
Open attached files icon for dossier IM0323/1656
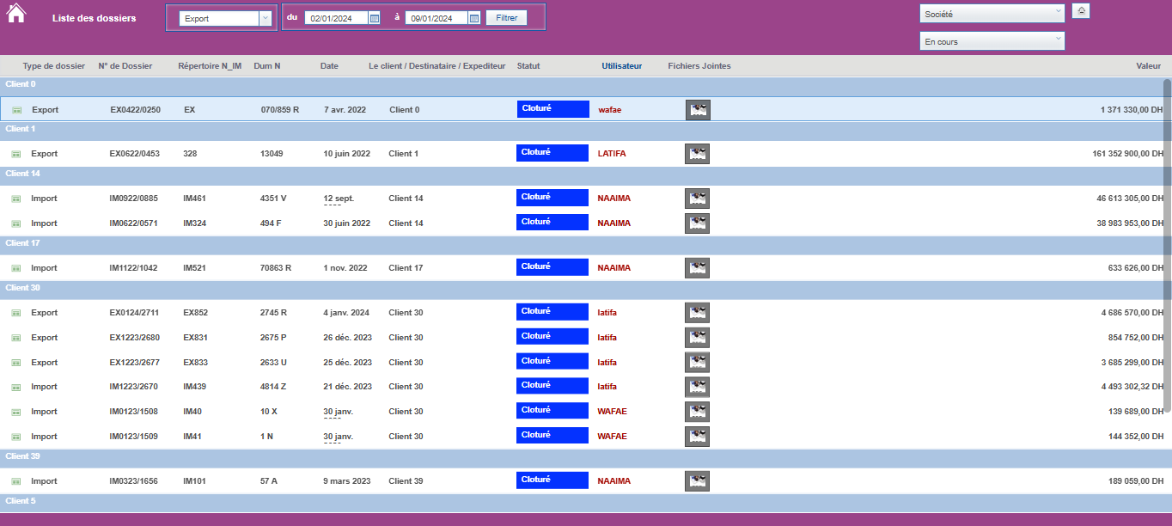(x=697, y=481)
